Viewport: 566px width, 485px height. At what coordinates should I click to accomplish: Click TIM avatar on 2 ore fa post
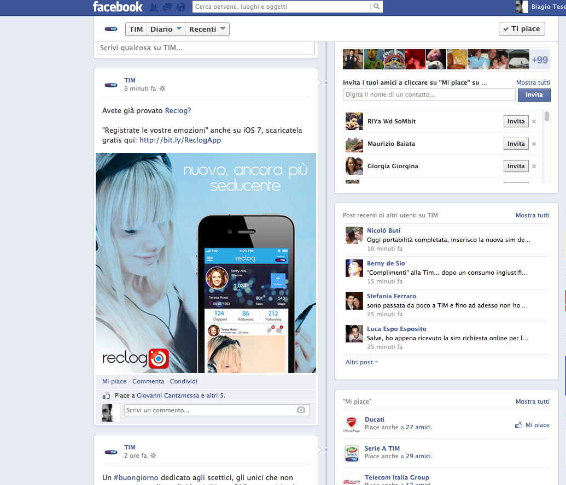[111, 452]
